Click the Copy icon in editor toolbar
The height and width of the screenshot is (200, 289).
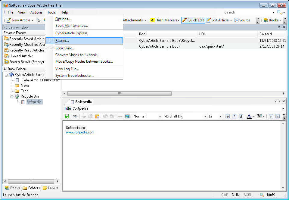click(90, 116)
